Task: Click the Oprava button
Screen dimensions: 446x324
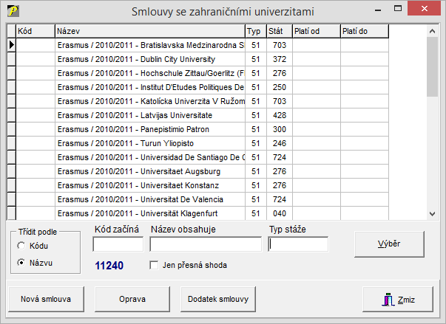Action: [x=132, y=300]
